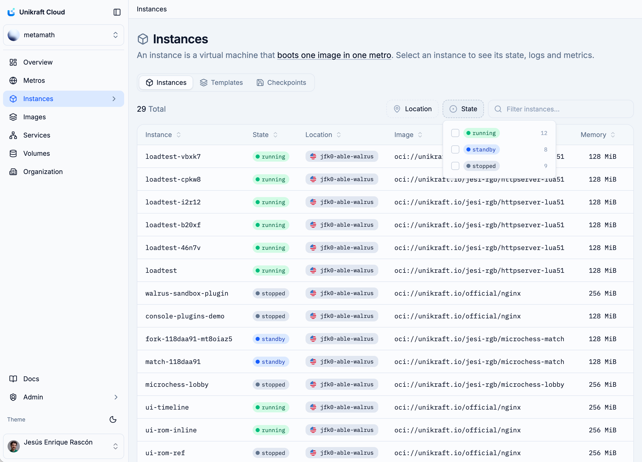Click the layers icon on the Templates tab

pyautogui.click(x=203, y=83)
